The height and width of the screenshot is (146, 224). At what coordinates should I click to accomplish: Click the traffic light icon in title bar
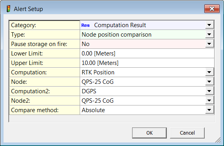(x=9, y=9)
